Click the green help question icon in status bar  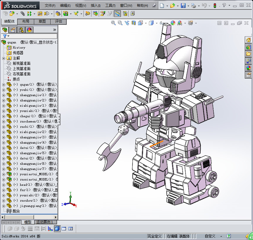point(229,236)
